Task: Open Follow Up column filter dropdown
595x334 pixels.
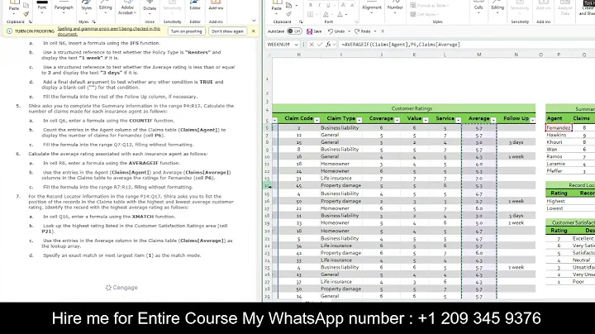Action: [x=532, y=121]
